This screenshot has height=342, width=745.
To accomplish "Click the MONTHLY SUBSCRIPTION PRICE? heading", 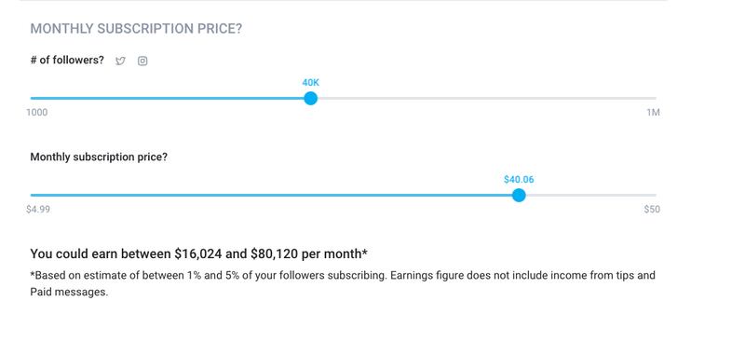I will [x=136, y=29].
